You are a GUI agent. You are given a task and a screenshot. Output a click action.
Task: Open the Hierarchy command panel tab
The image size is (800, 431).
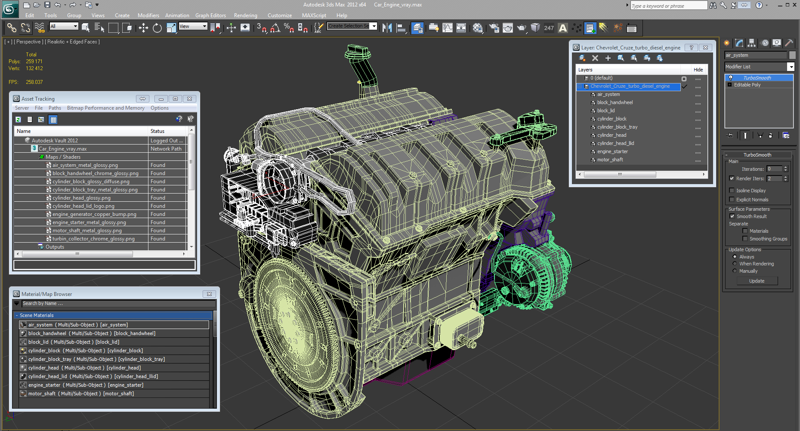coord(752,43)
